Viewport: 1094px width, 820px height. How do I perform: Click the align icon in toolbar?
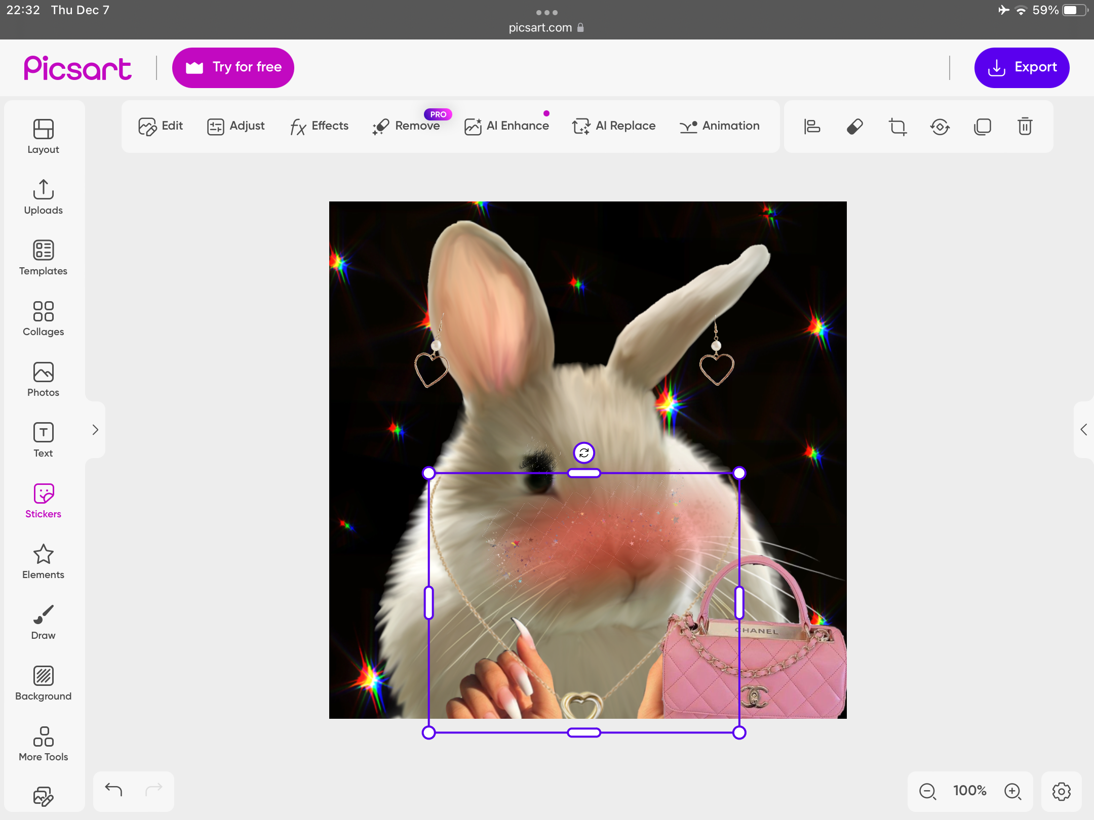[812, 127]
